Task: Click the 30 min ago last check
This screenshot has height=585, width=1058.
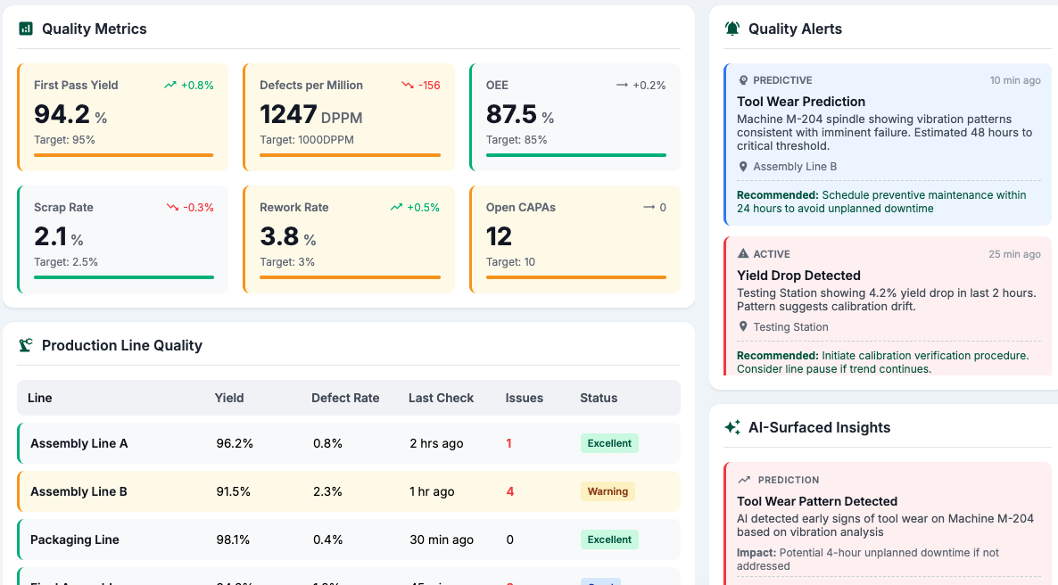Action: pyautogui.click(x=442, y=540)
